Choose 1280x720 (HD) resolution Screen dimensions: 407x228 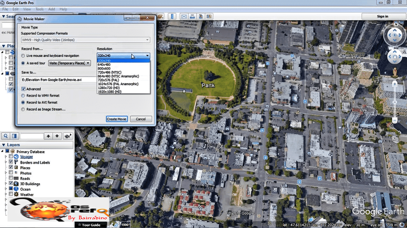(109, 88)
